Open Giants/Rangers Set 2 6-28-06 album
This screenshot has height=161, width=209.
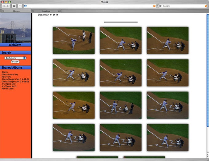pyautogui.click(x=15, y=82)
